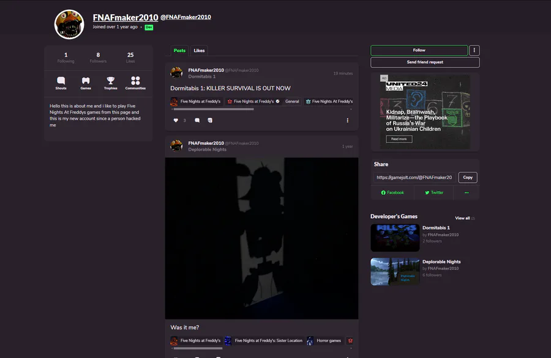Open the Following count

tap(66, 57)
